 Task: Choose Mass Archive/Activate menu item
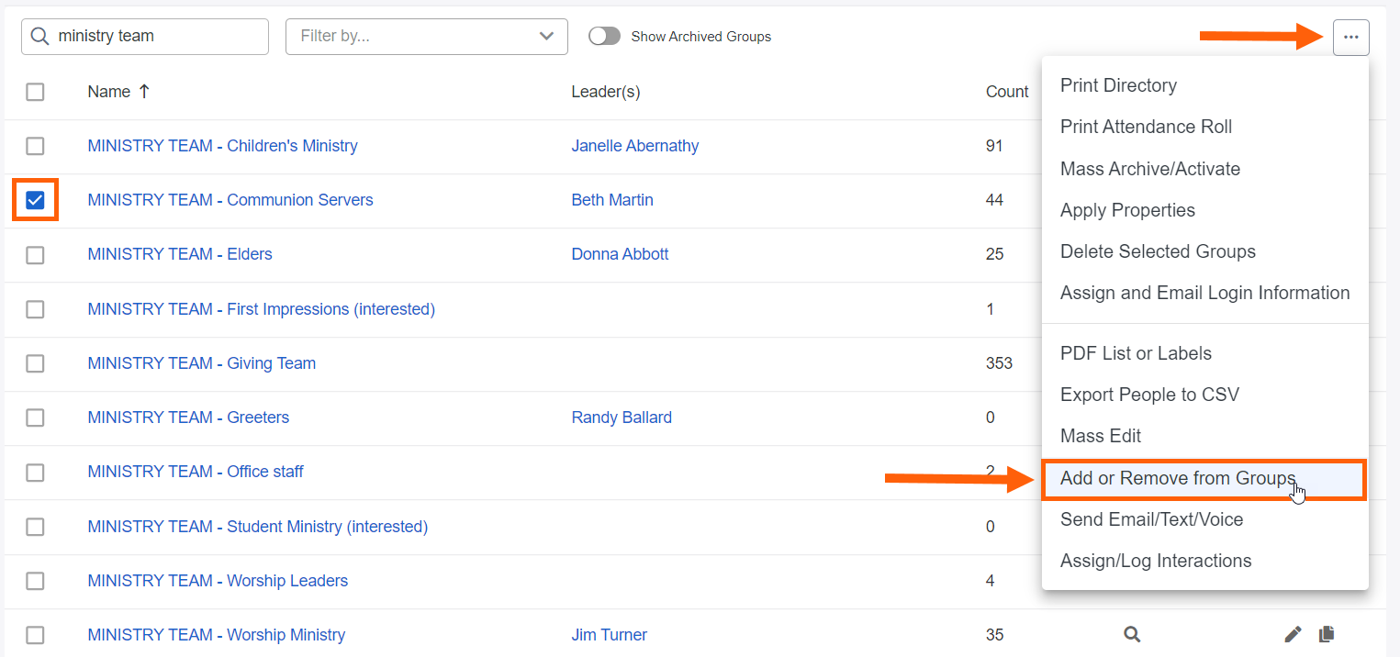(1149, 169)
